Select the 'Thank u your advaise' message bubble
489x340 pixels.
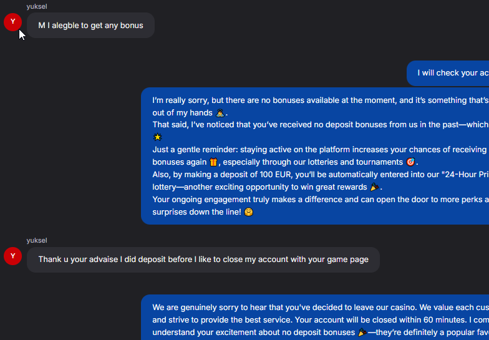[203, 260]
